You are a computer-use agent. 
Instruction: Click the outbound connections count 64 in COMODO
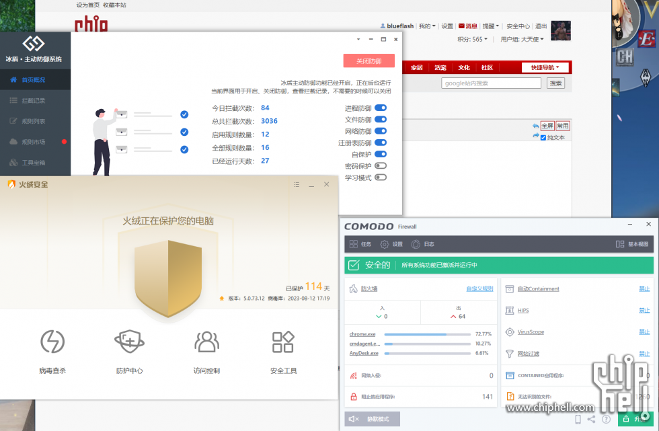click(462, 316)
